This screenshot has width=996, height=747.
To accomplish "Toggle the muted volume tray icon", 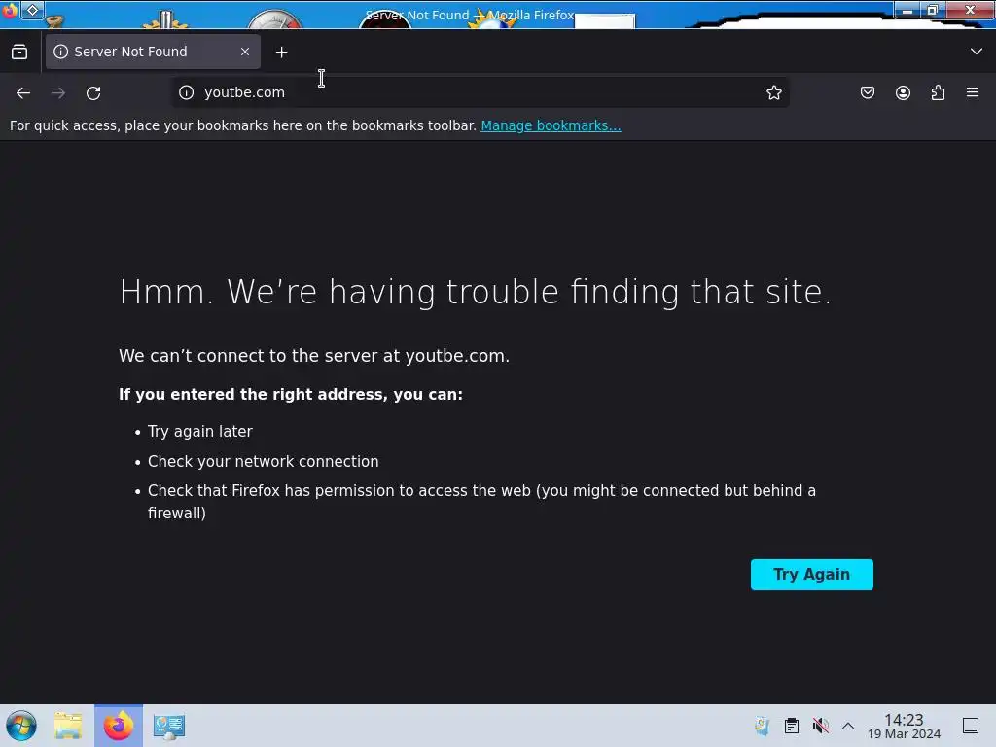I will click(820, 726).
